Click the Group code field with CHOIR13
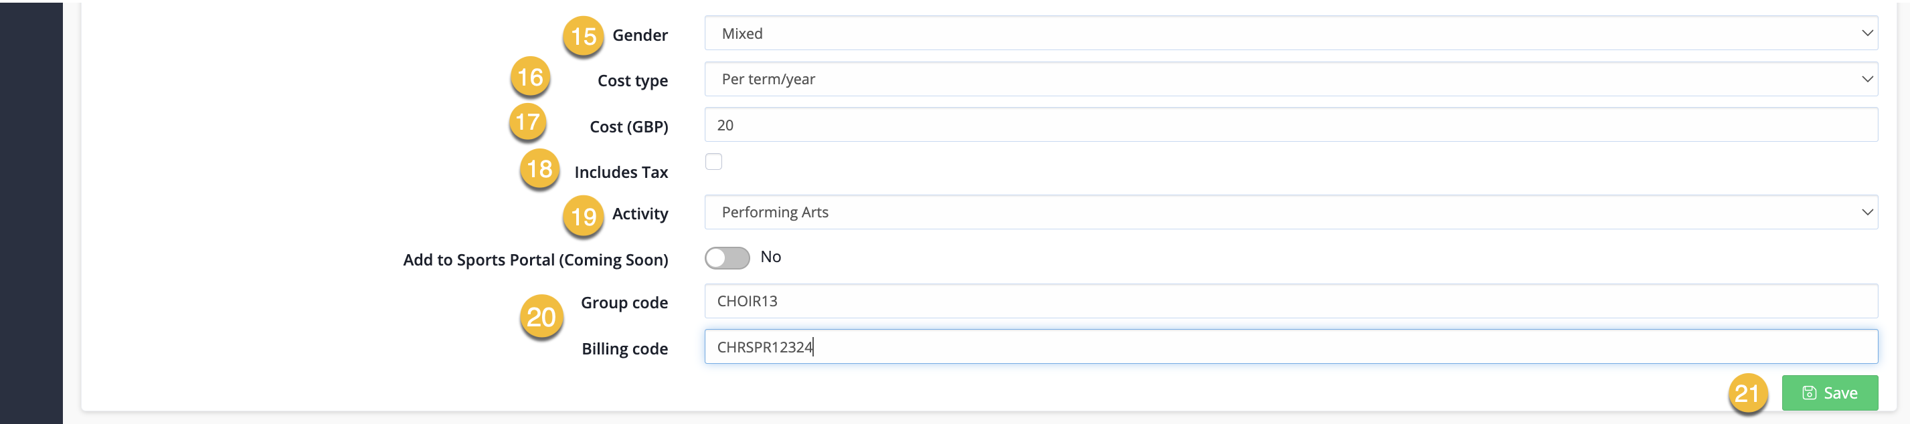1910x424 pixels. 1290,301
